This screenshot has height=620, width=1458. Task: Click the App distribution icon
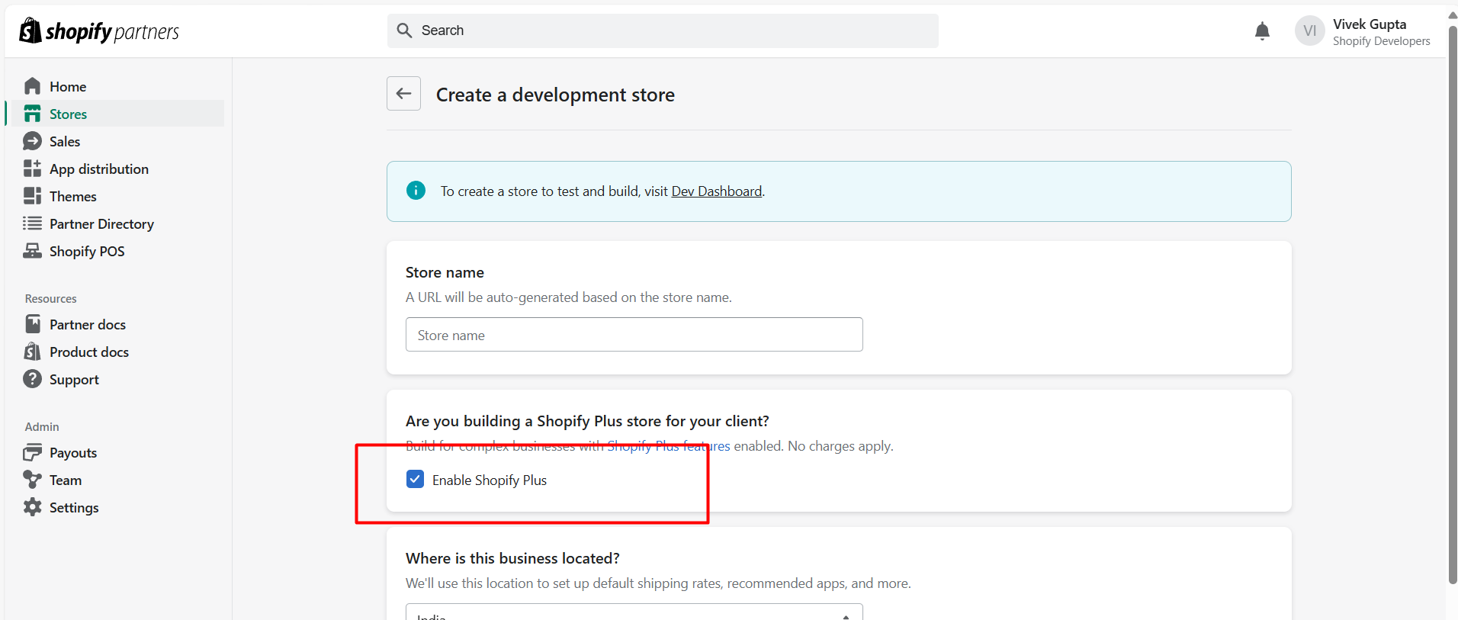(x=32, y=169)
